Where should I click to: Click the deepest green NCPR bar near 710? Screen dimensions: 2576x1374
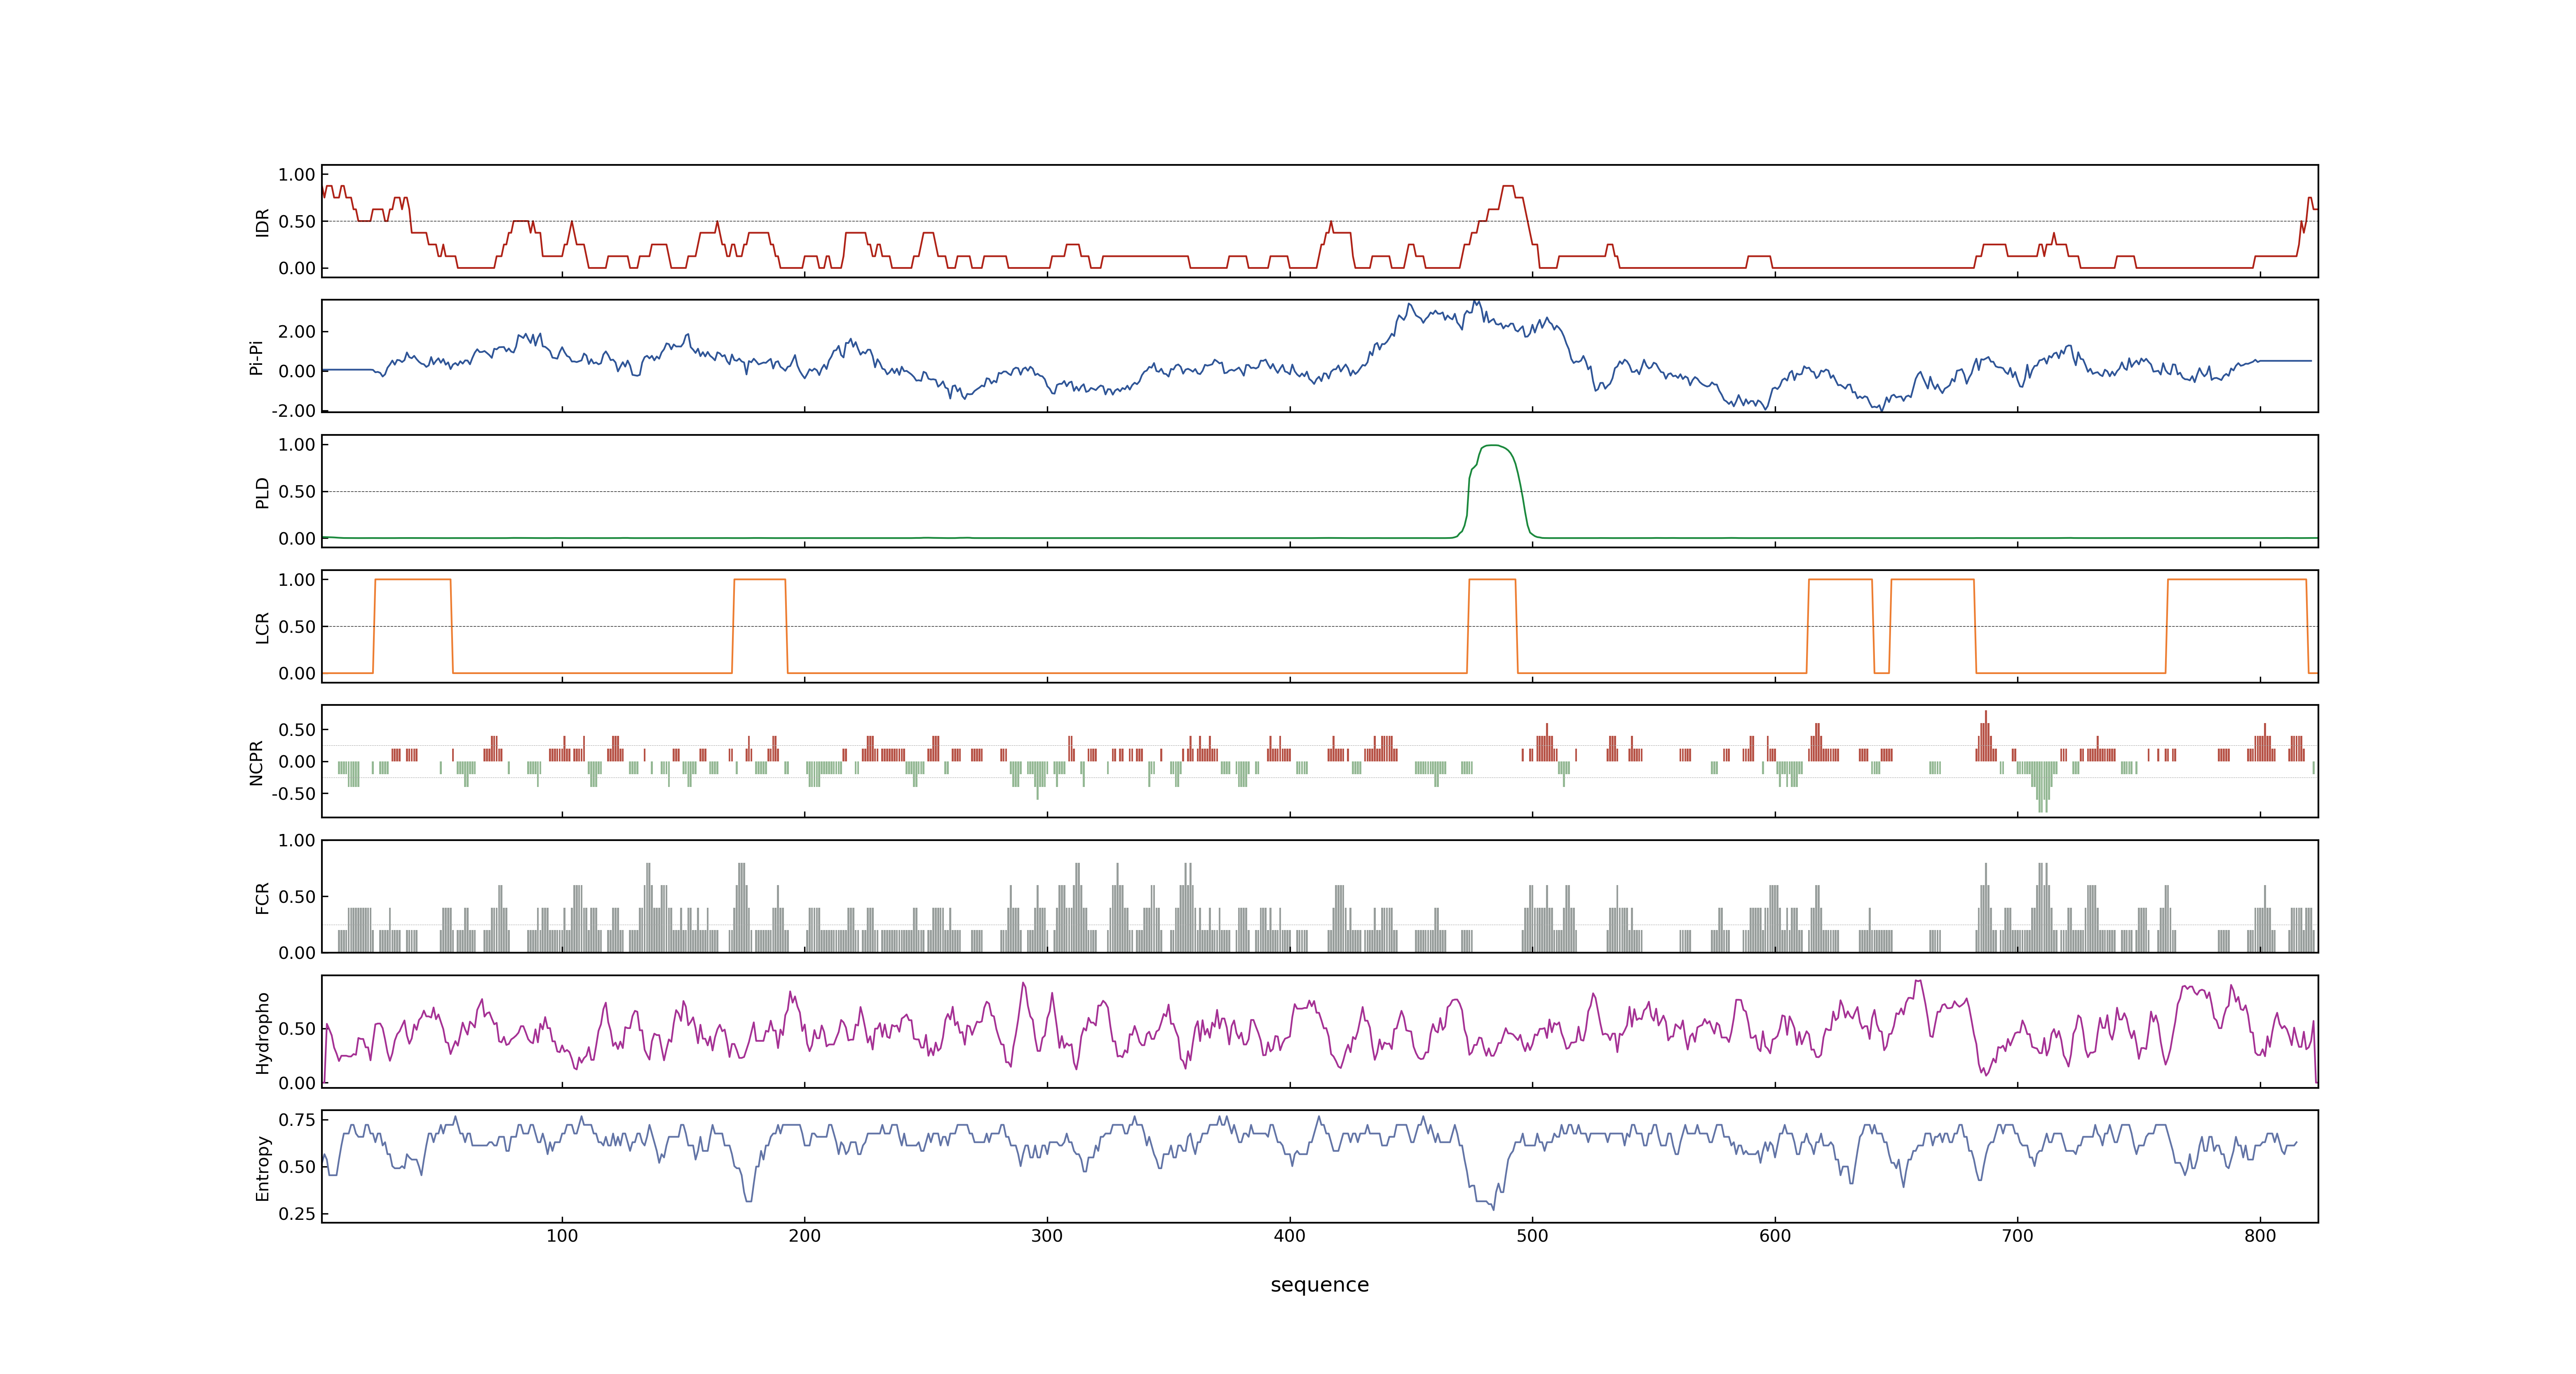(2040, 787)
